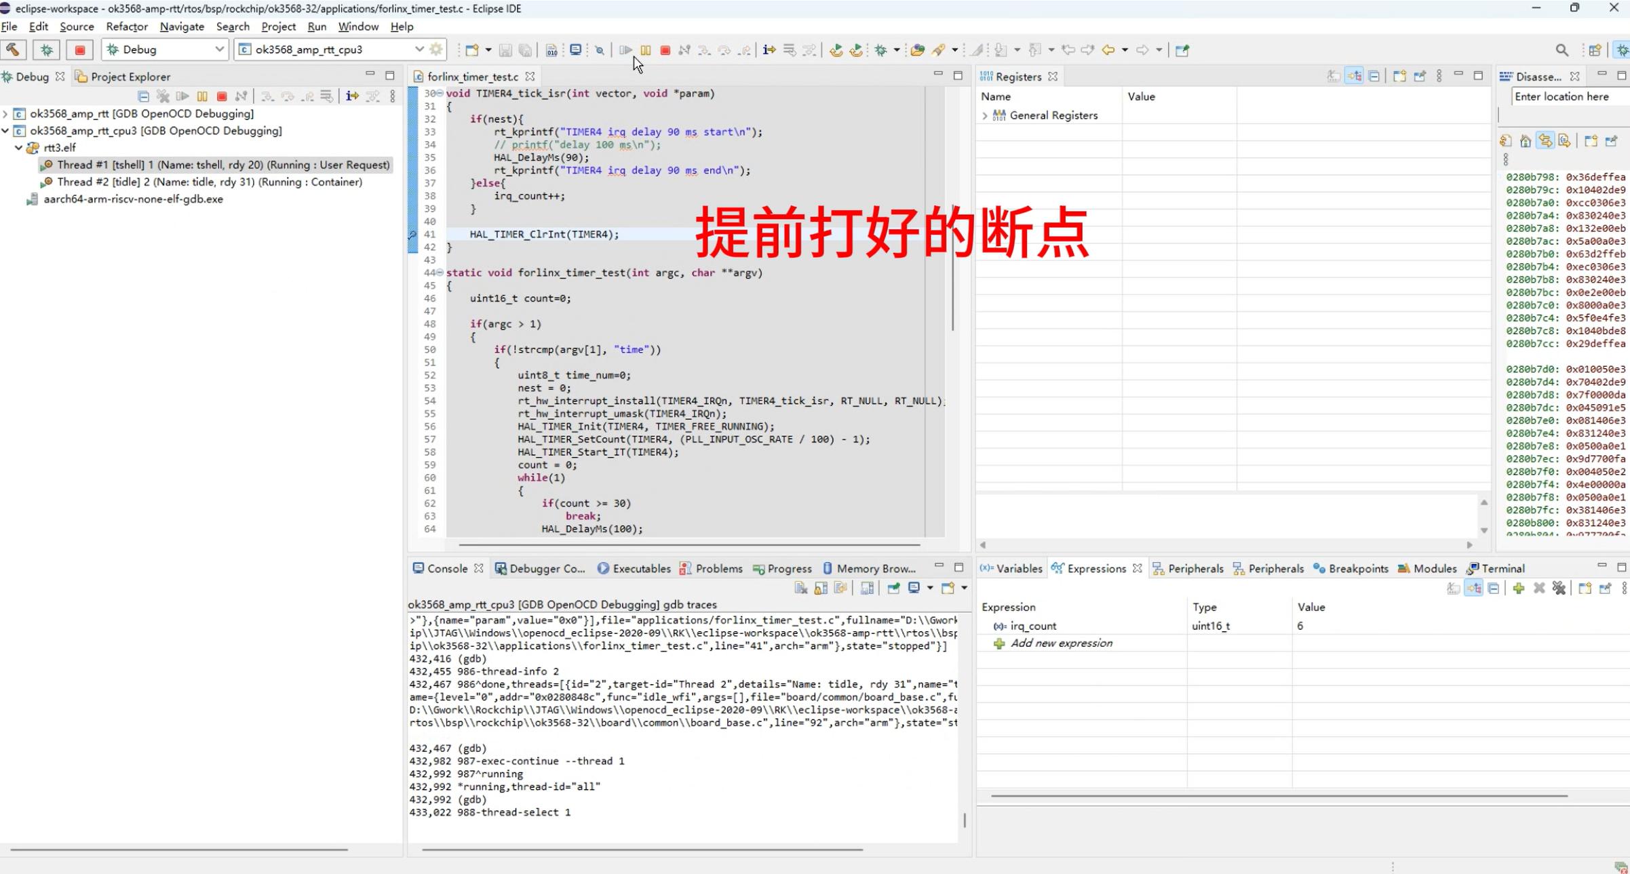Screen dimensions: 1630x874
Task: Toggle the breakpoint marker on line 41
Action: (x=412, y=235)
